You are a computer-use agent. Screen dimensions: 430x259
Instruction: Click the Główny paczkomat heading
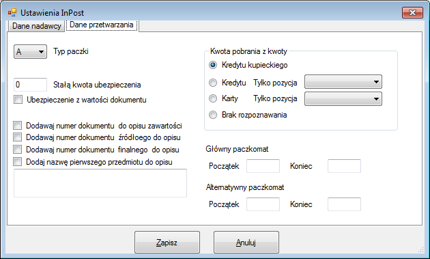237,149
